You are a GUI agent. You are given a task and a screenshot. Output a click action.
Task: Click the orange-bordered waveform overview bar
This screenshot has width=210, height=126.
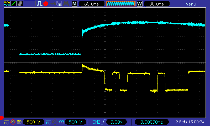click(120, 4)
